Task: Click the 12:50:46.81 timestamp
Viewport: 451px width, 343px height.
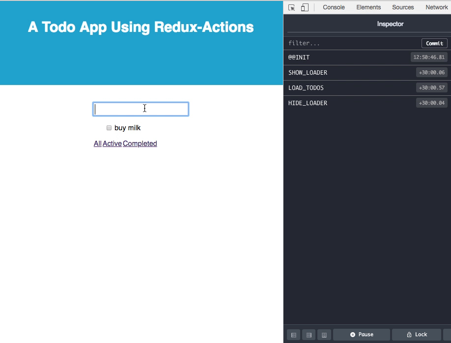Action: 429,57
